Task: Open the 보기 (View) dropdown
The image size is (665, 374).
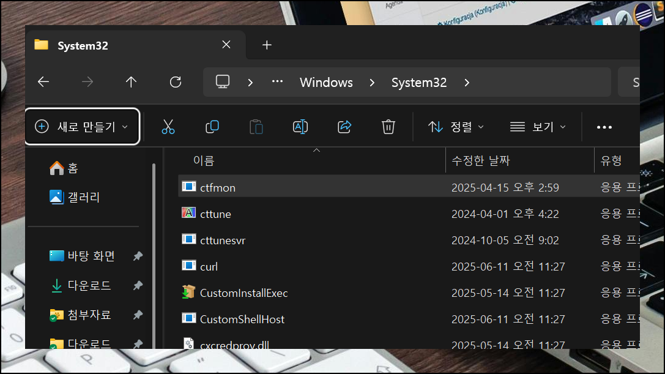Action: pyautogui.click(x=538, y=127)
